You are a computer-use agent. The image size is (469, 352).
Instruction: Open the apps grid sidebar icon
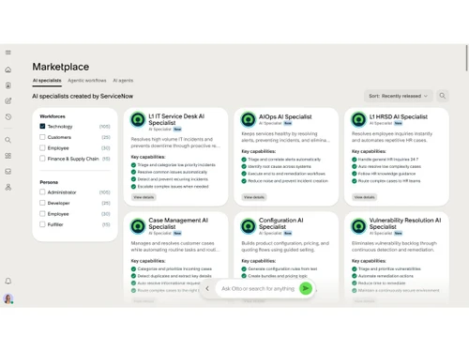[8, 156]
